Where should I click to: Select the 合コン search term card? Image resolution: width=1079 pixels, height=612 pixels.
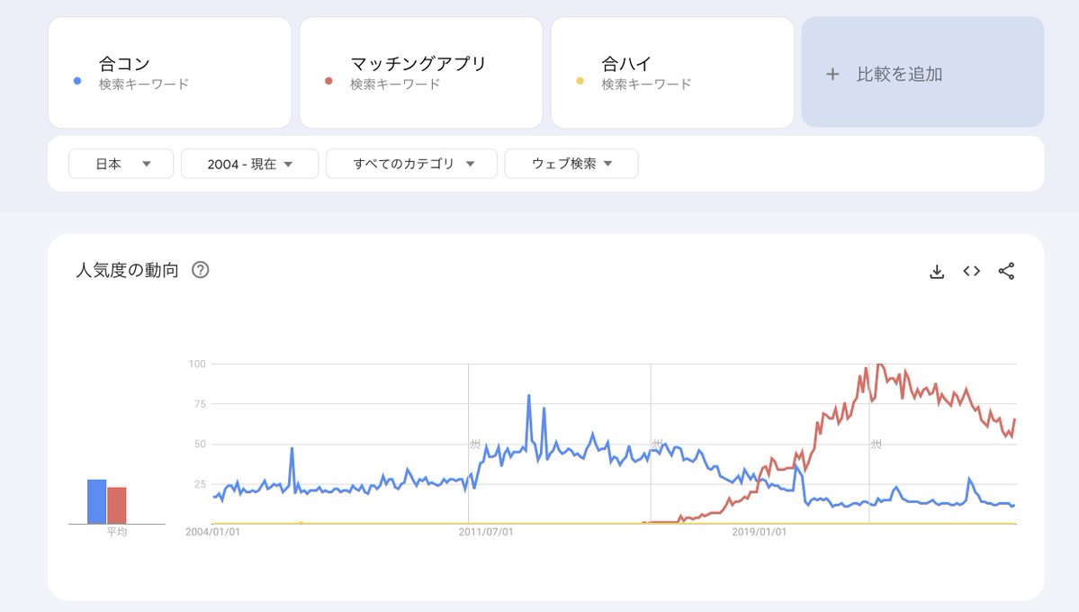[169, 72]
